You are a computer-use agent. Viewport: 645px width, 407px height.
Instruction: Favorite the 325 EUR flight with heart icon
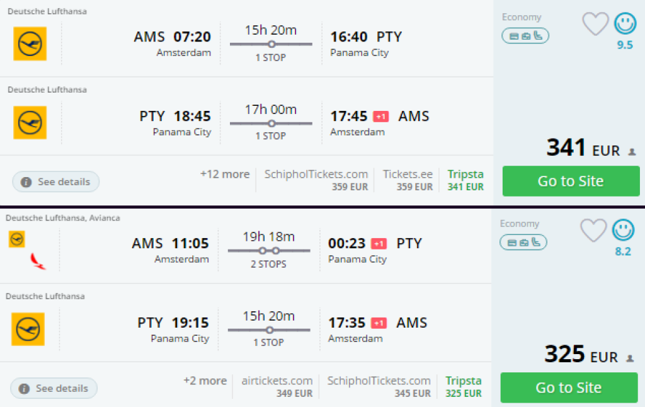point(593,231)
